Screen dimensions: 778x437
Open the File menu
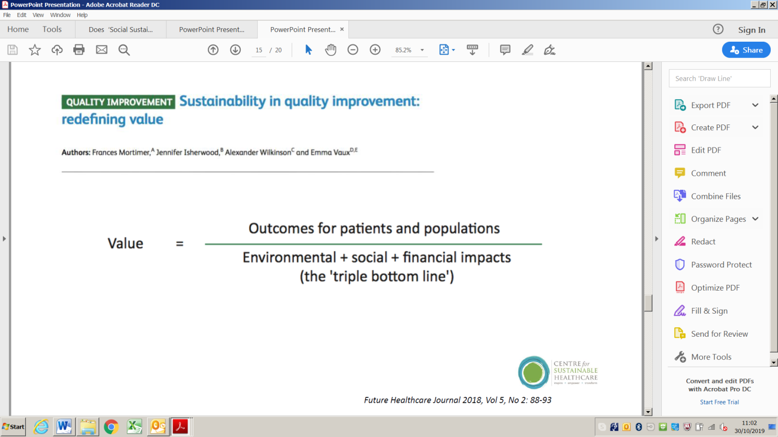[7, 15]
